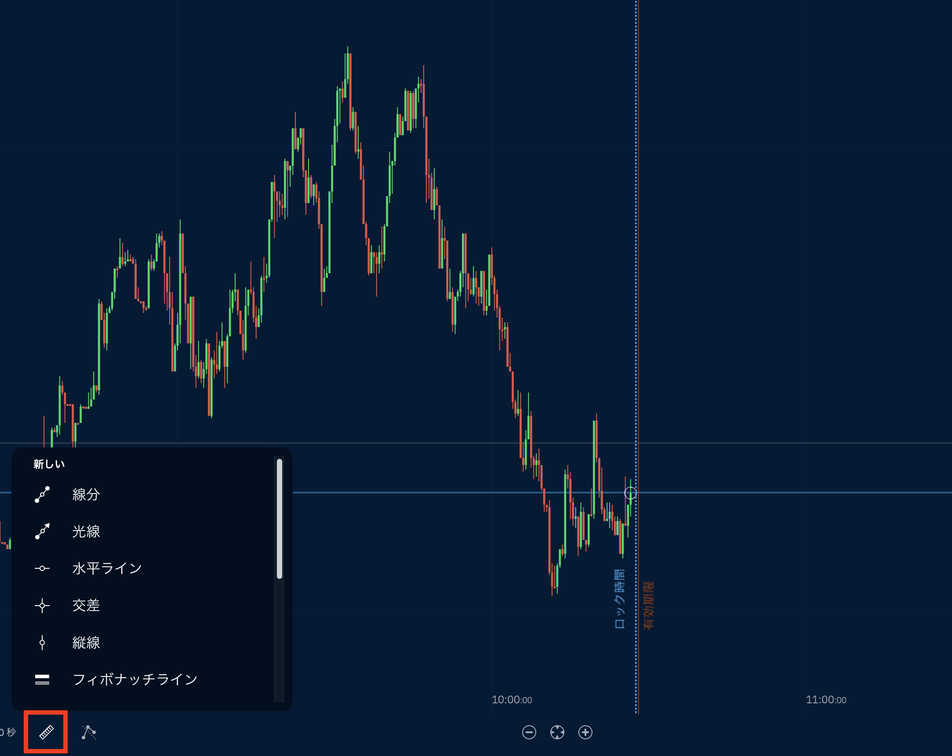Click the drawing menu scrollbar thumb

tap(279, 519)
